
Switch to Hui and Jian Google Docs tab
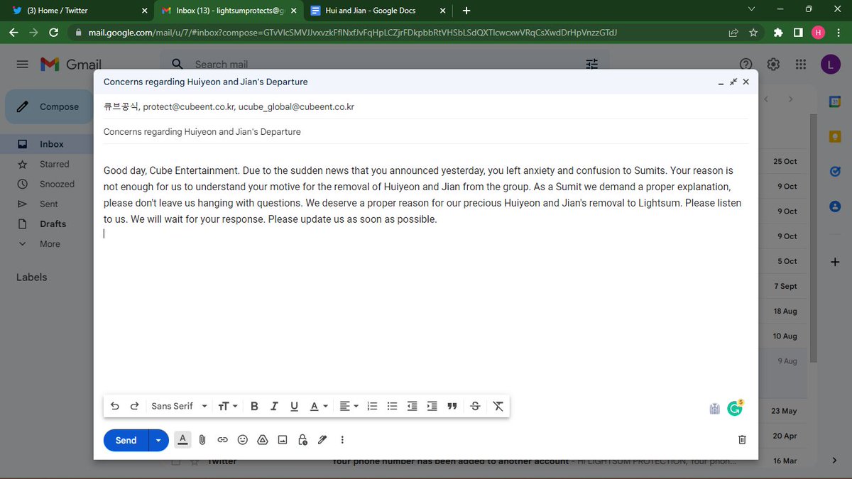(378, 11)
